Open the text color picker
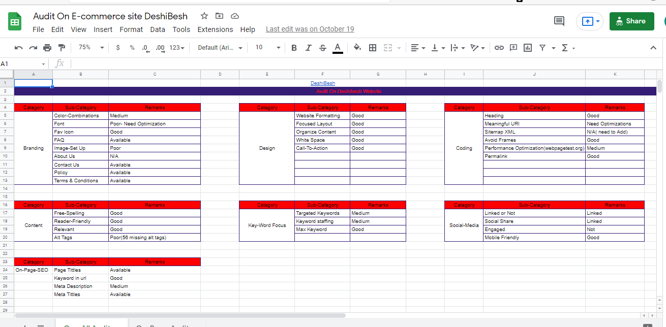The width and height of the screenshot is (666, 327). click(337, 48)
